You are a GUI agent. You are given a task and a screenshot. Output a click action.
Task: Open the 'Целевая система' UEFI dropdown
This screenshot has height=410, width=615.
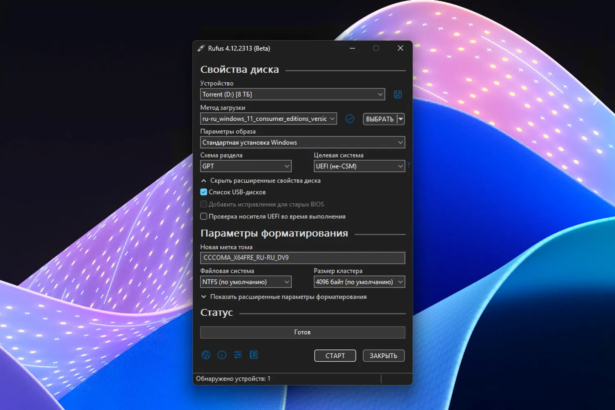360,166
